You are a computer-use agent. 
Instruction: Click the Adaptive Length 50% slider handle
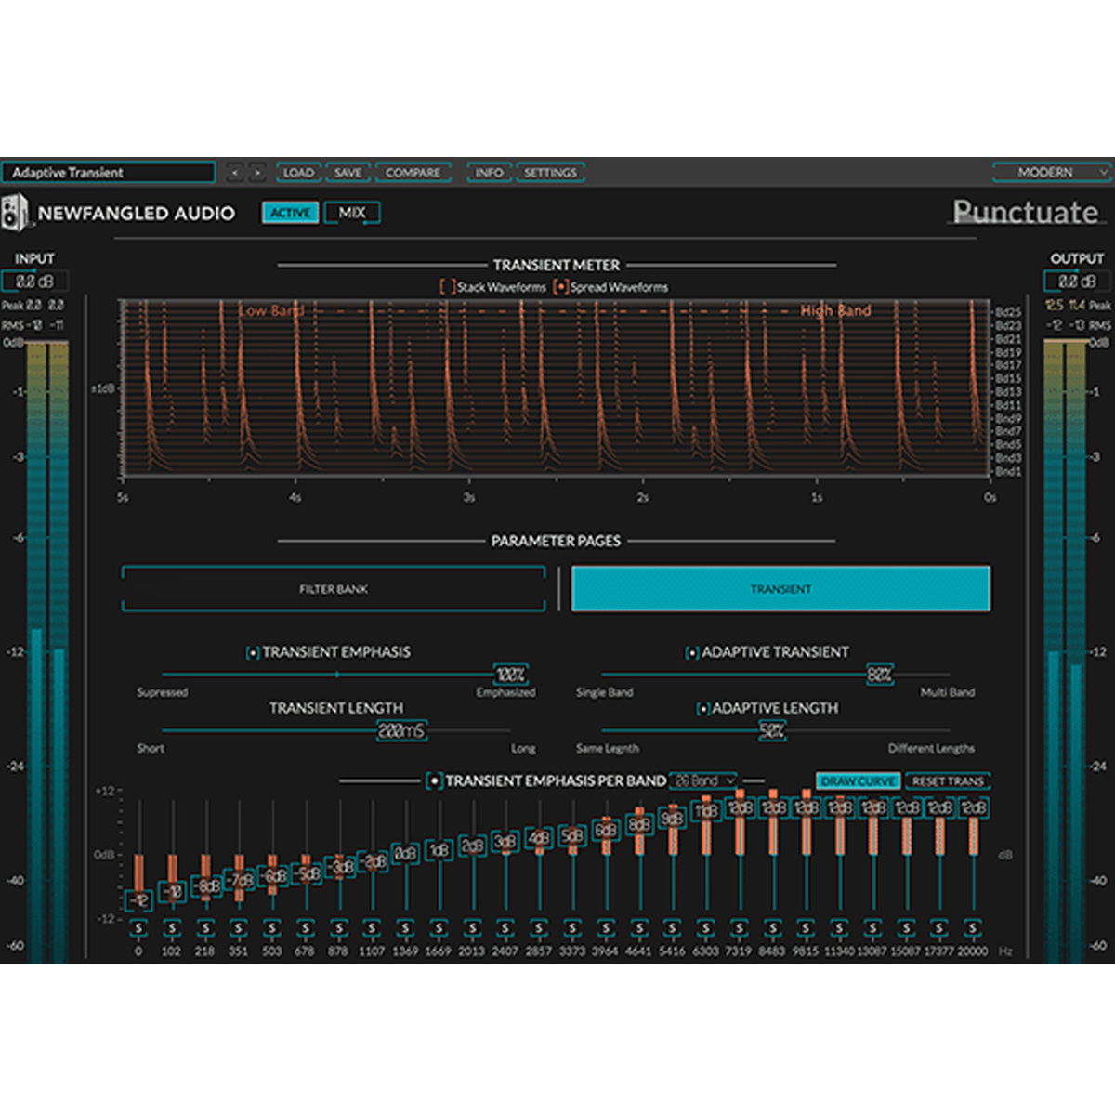(772, 730)
